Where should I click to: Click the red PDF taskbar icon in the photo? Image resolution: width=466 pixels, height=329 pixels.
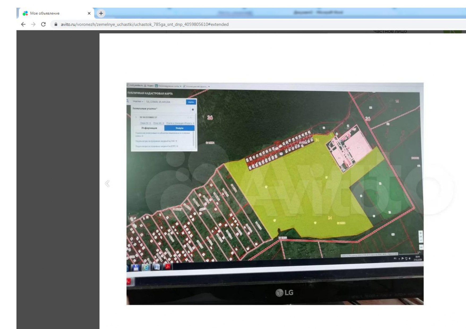pos(168,266)
